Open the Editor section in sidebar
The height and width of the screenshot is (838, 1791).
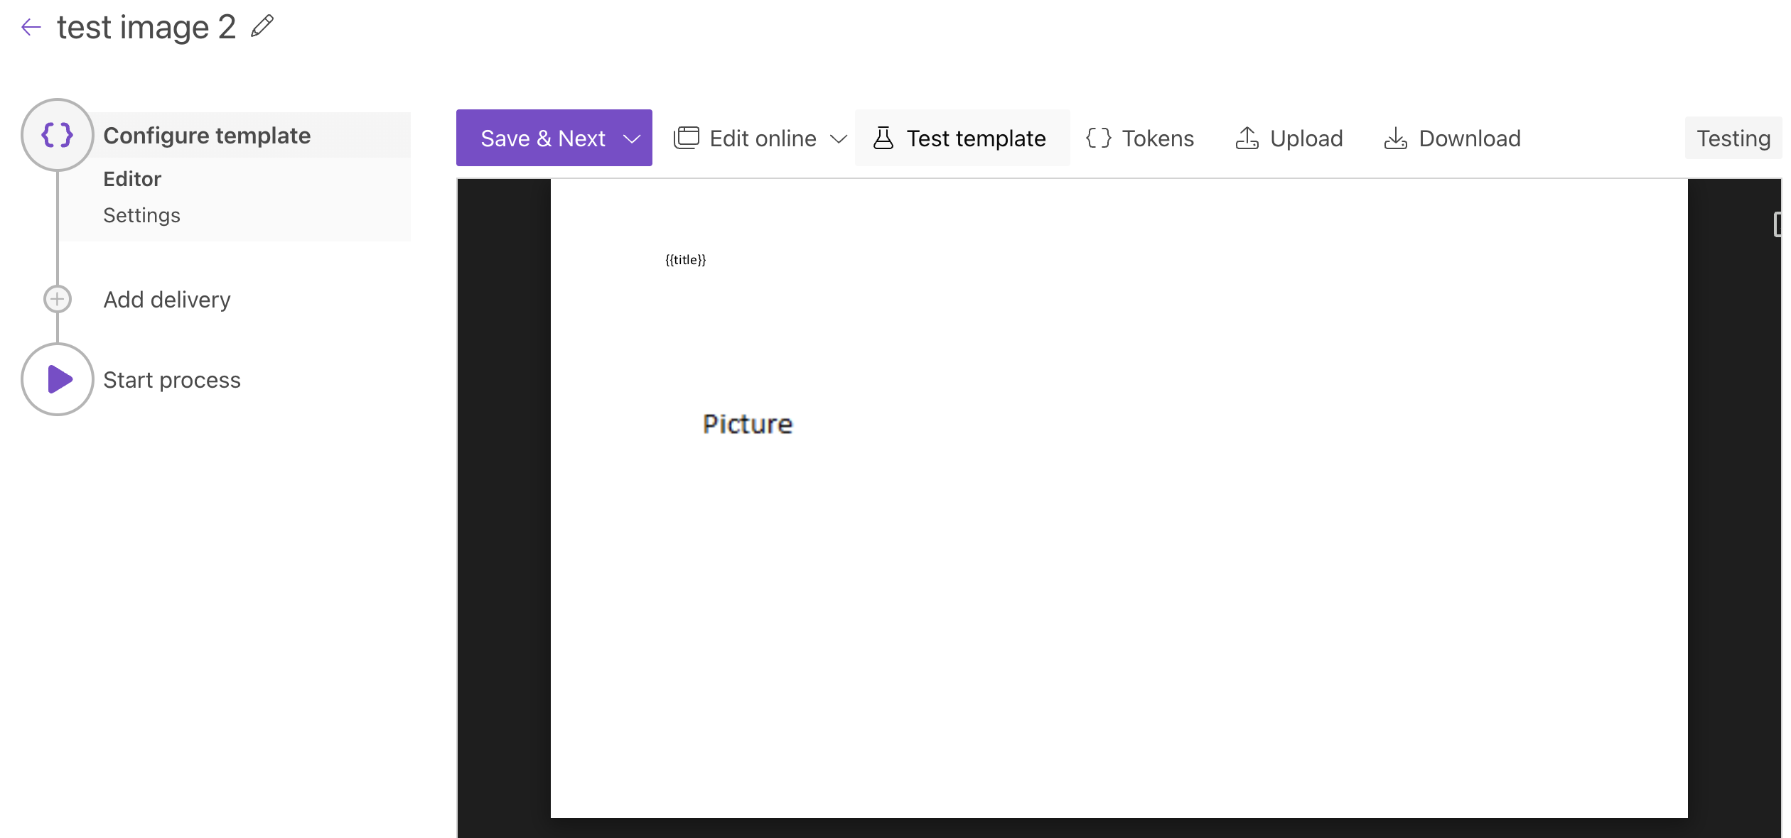pos(132,179)
